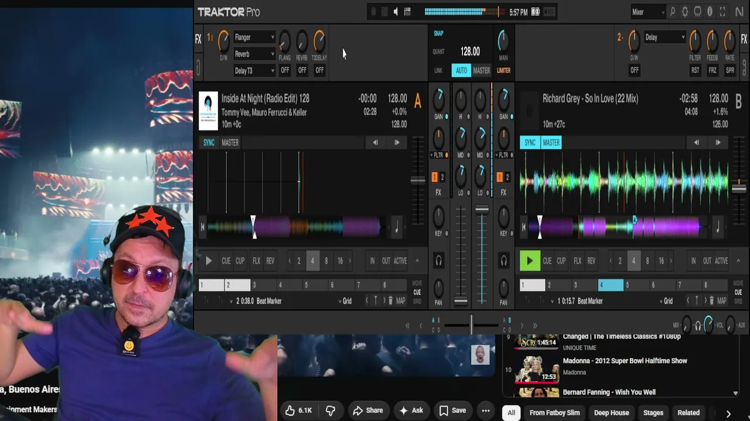
Task: Click the search magnifier icon in Traktor header
Action: (672, 12)
